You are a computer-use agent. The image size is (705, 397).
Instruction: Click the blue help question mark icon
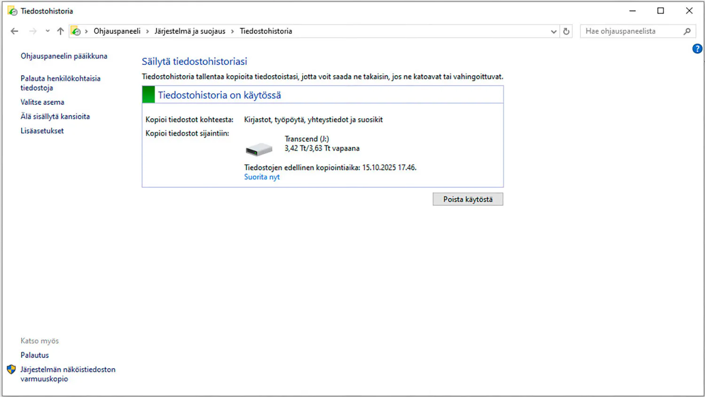(x=697, y=49)
